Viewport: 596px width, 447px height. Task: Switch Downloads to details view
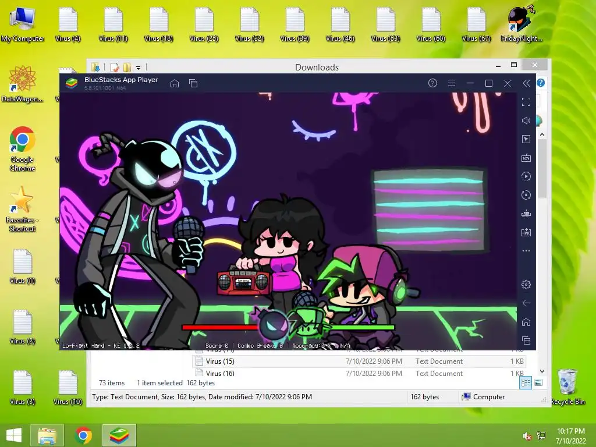(526, 383)
